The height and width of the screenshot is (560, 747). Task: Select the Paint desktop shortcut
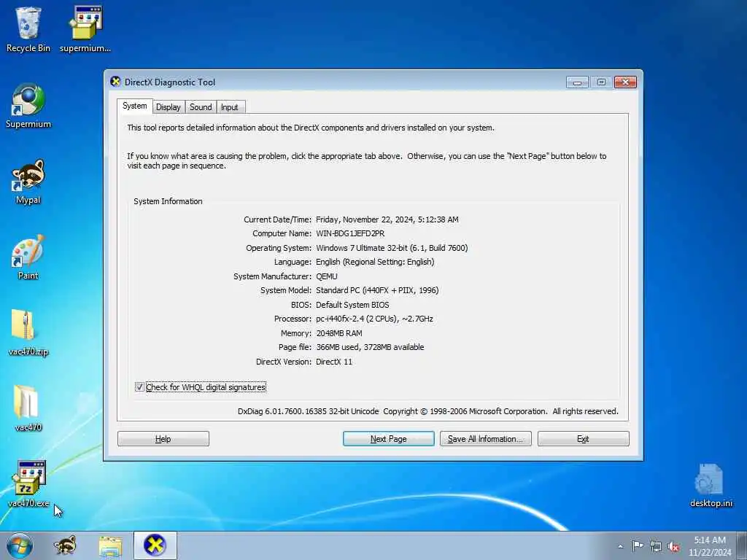[x=28, y=257]
